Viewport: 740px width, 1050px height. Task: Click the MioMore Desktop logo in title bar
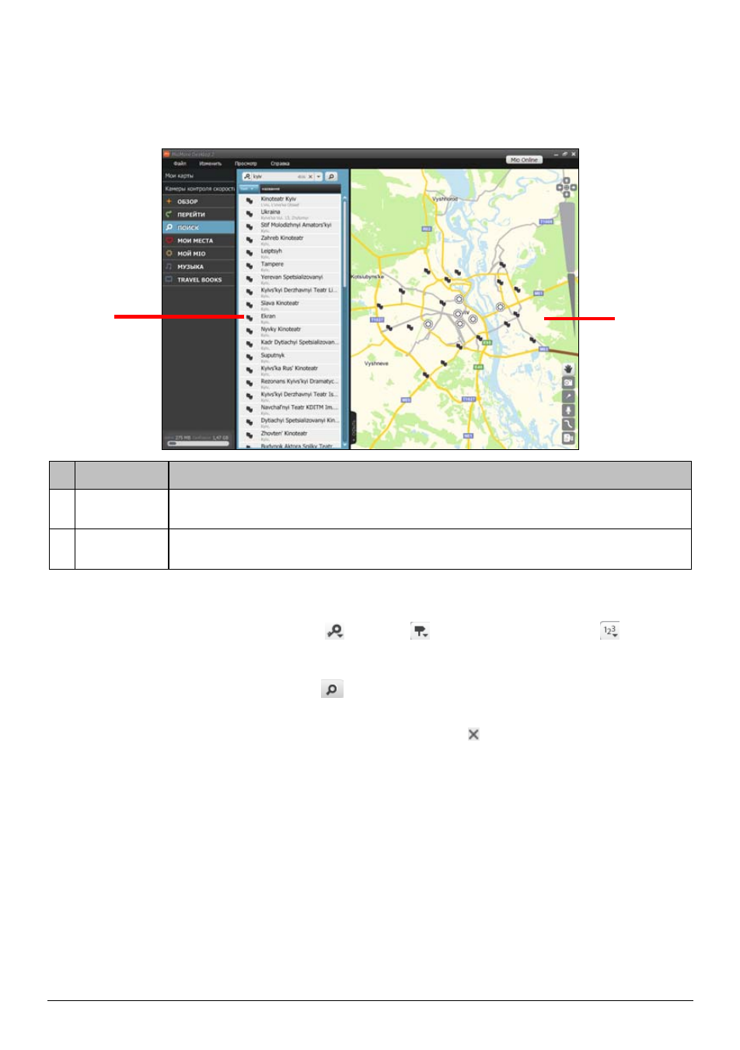pyautogui.click(x=166, y=154)
